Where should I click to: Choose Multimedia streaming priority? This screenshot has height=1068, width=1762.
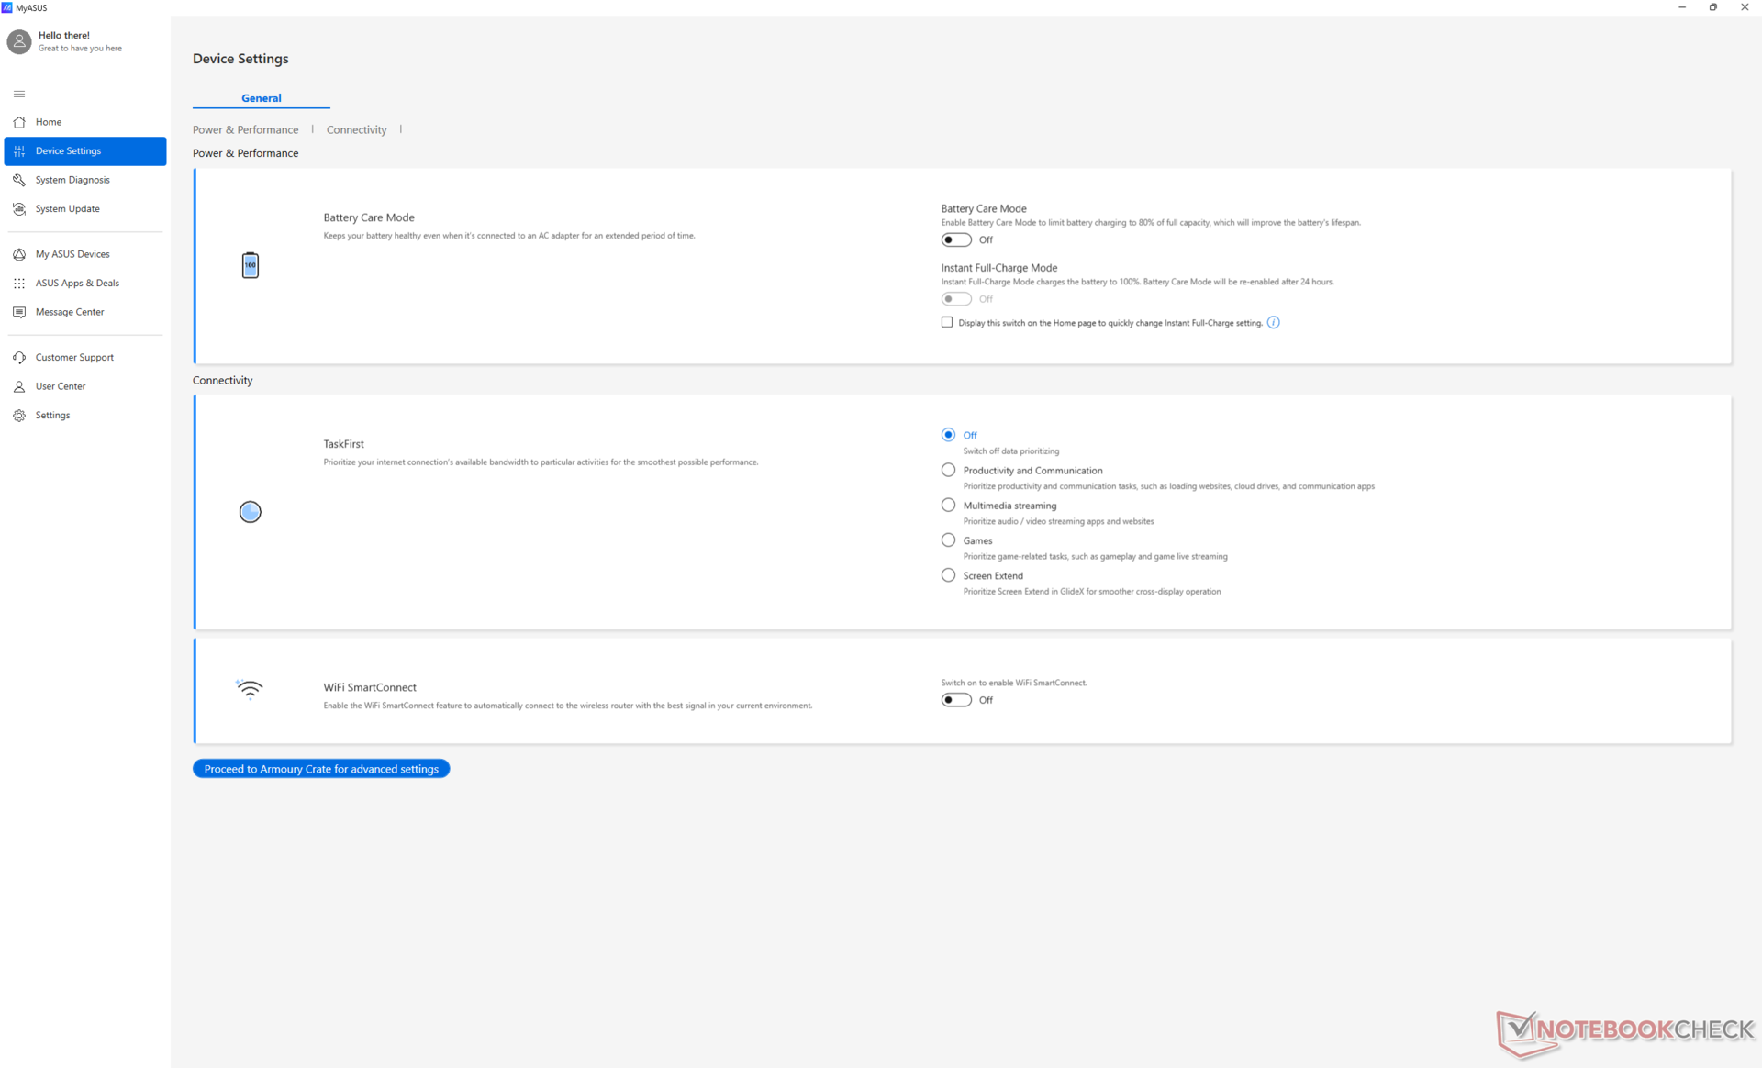click(x=948, y=506)
